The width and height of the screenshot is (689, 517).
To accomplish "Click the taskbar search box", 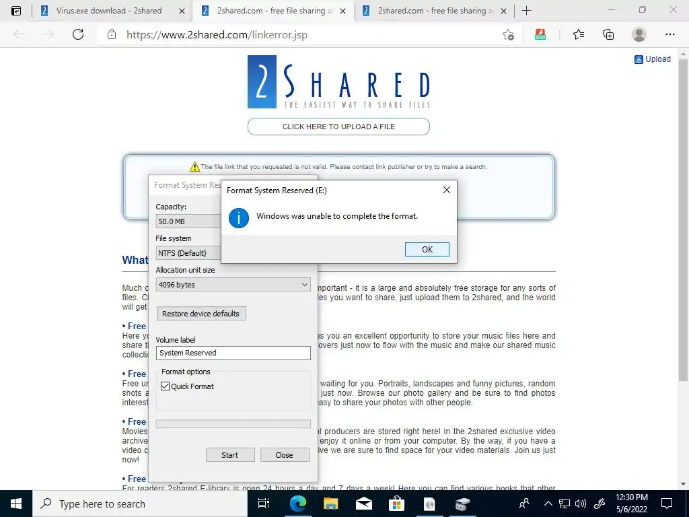I will [141, 504].
